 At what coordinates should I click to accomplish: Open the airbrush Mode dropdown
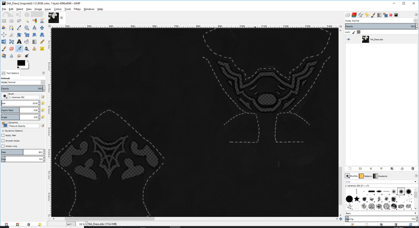(26, 82)
